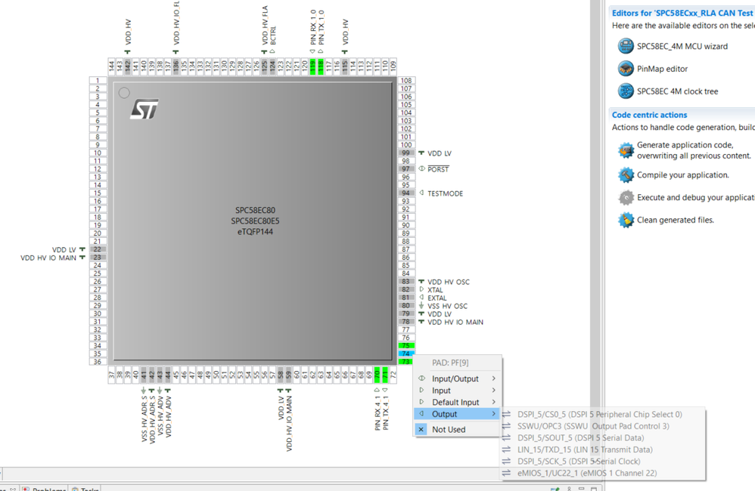Select pin 97 PORST
The width and height of the screenshot is (755, 491).
pyautogui.click(x=406, y=168)
